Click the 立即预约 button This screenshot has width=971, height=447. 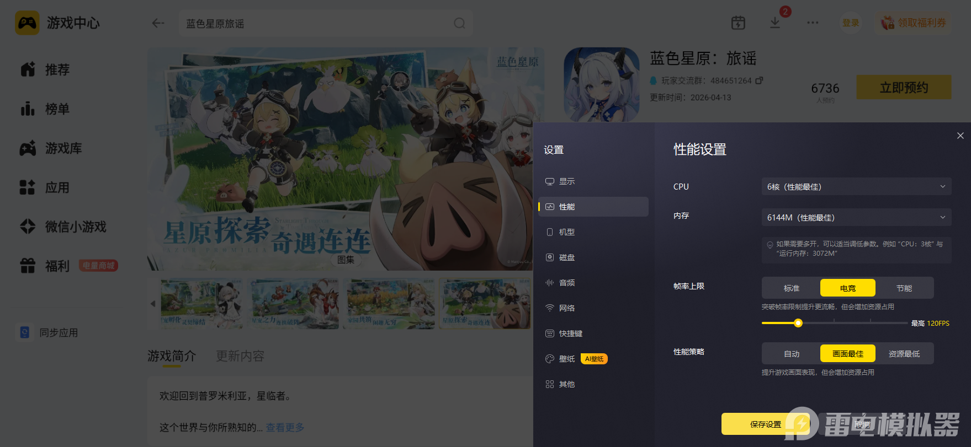(904, 87)
